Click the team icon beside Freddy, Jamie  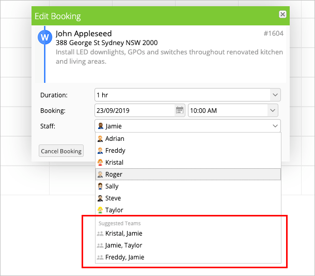(100, 257)
